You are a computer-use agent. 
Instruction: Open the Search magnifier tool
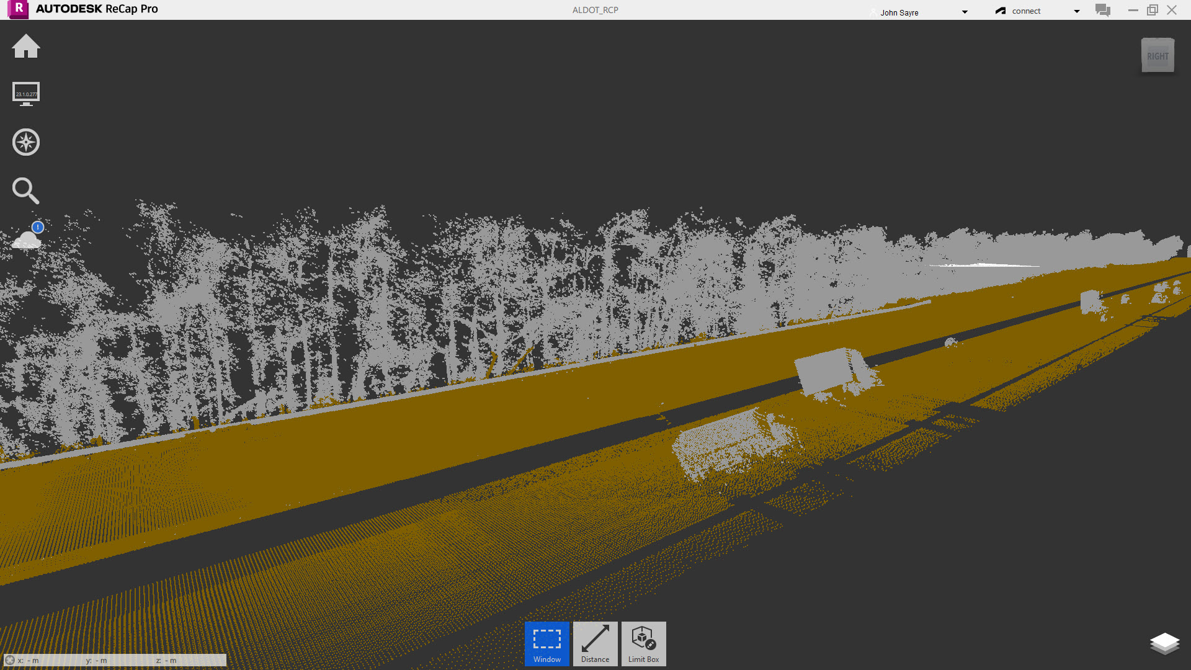(x=26, y=190)
